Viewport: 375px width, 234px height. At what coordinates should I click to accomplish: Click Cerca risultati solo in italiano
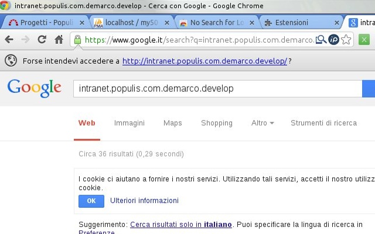point(181,225)
